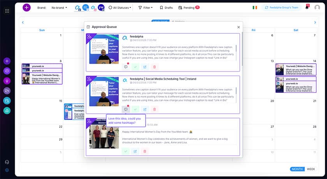
Task: Open the notifications bell
Action: click(x=307, y=7)
